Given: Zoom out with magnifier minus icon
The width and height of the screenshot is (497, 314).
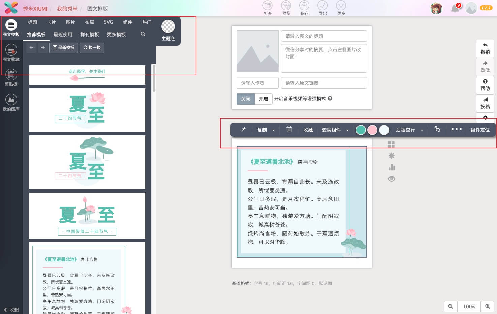Looking at the screenshot, I should (451, 306).
